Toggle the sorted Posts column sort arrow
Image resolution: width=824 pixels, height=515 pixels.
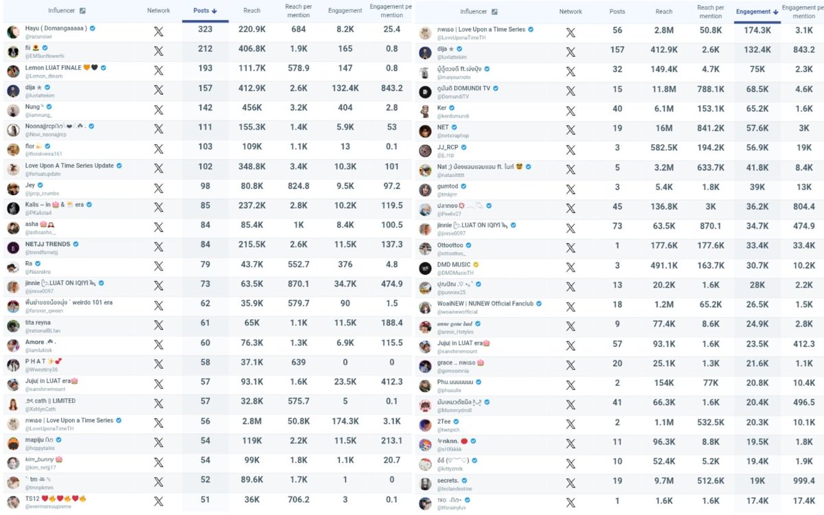coord(214,11)
